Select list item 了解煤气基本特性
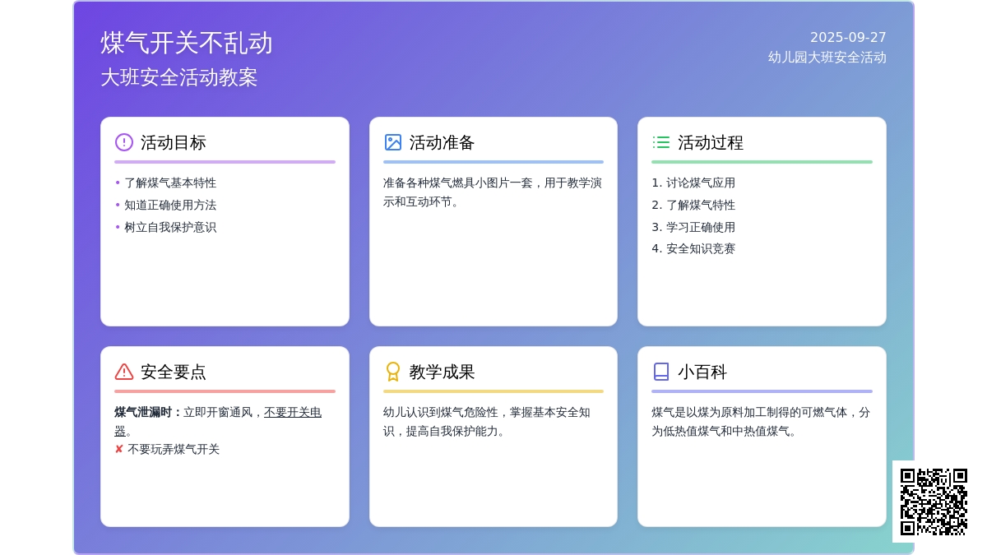 coord(170,183)
